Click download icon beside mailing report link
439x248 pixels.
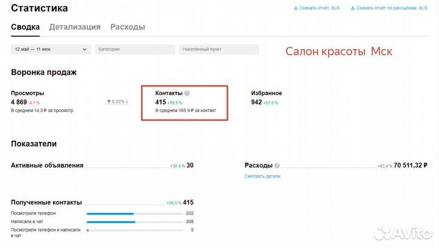click(353, 8)
